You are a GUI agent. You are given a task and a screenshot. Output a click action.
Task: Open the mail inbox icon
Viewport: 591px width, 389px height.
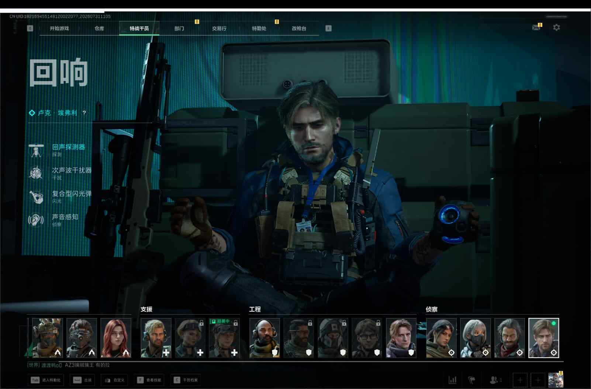pos(536,27)
